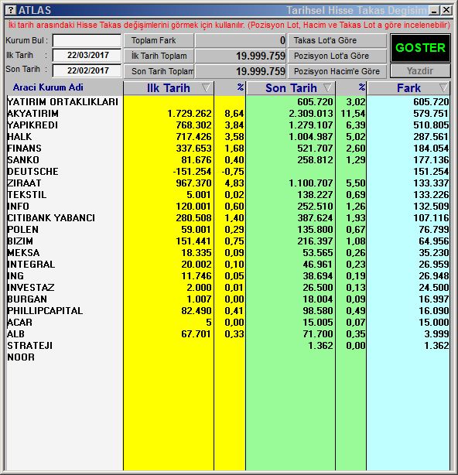The image size is (458, 475).
Task: Click the Son Tarih date field 22/02/2017
Action: [87, 70]
